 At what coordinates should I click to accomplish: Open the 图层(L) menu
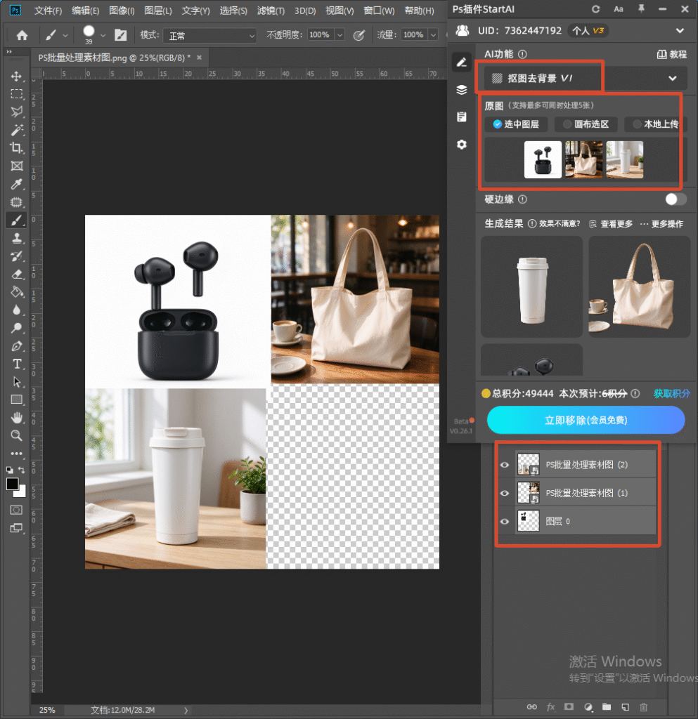pyautogui.click(x=158, y=10)
